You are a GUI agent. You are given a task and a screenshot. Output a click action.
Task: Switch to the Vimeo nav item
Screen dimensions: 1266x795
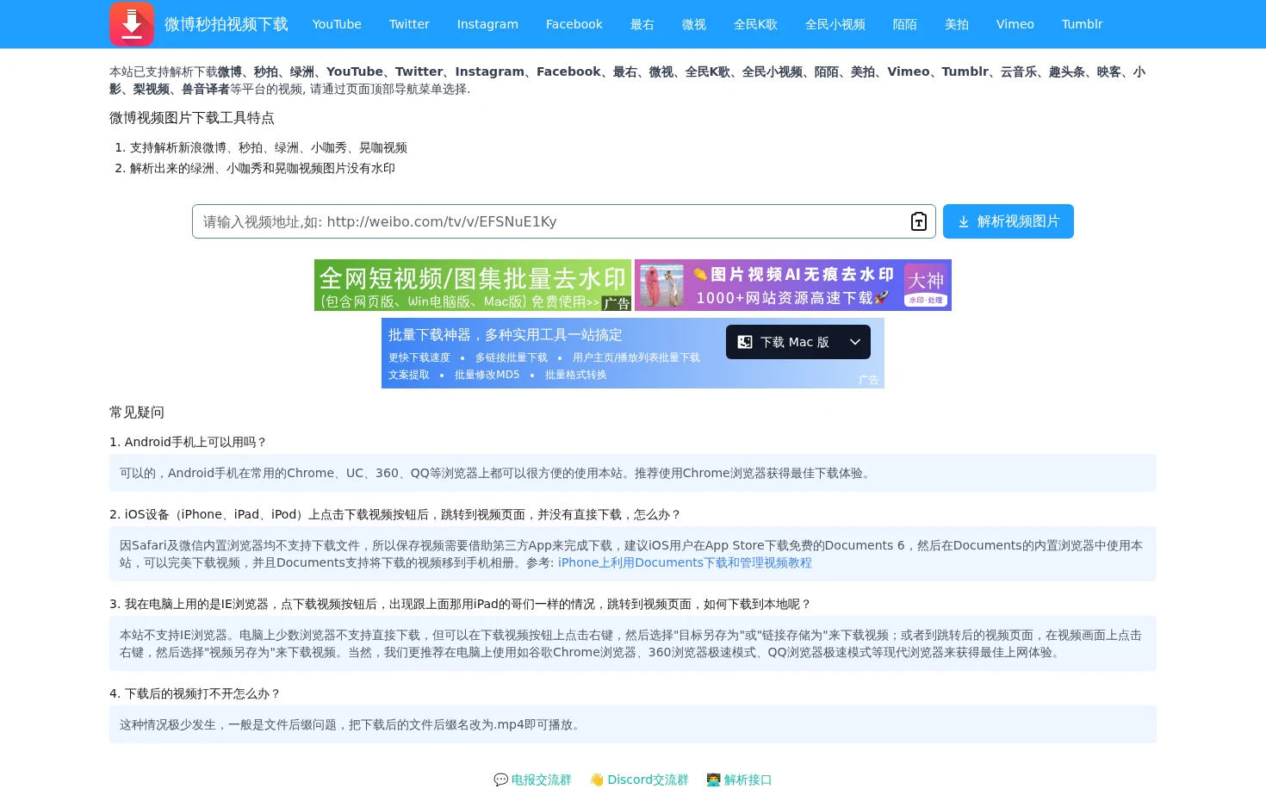point(1015,24)
